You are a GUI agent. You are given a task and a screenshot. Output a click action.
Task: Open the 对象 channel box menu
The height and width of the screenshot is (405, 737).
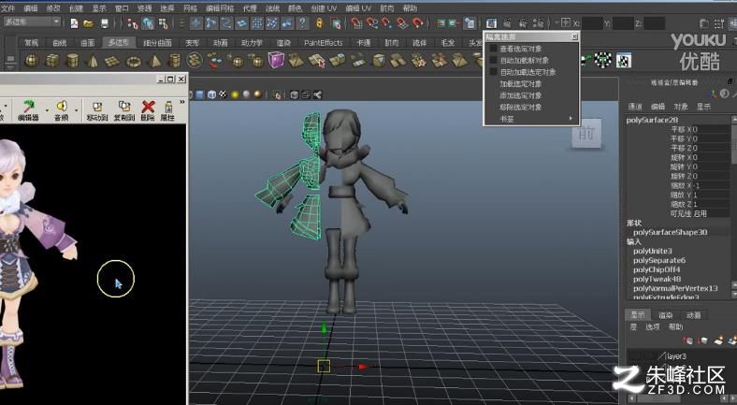pos(681,107)
